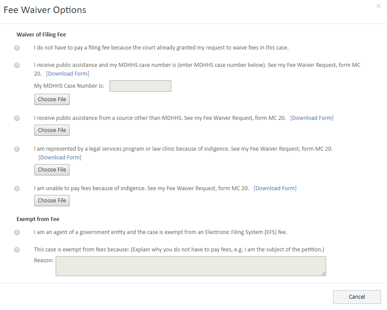Click the Cancel button
387x310 pixels.
[357, 297]
